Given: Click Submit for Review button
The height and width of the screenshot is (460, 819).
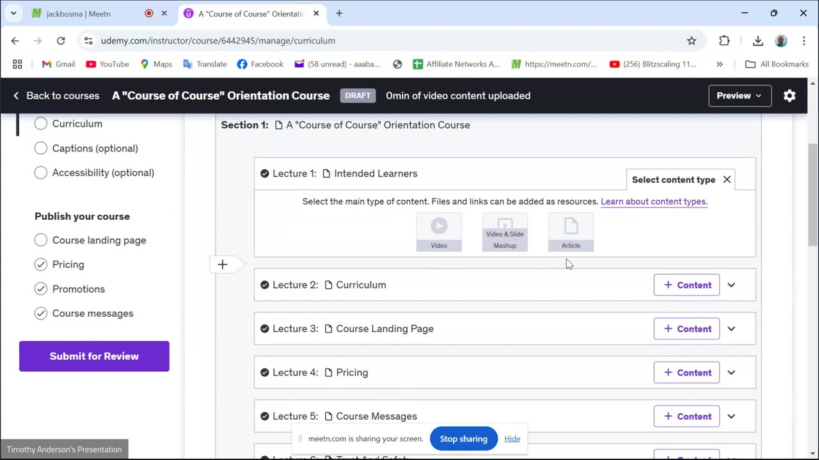Looking at the screenshot, I should pyautogui.click(x=94, y=356).
